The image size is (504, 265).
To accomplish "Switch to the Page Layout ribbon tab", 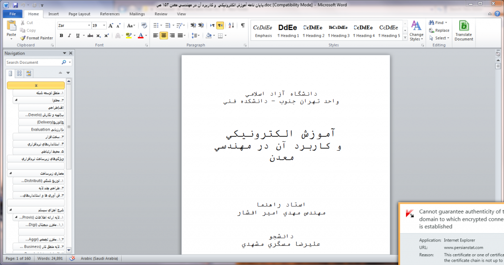I will [x=79, y=14].
